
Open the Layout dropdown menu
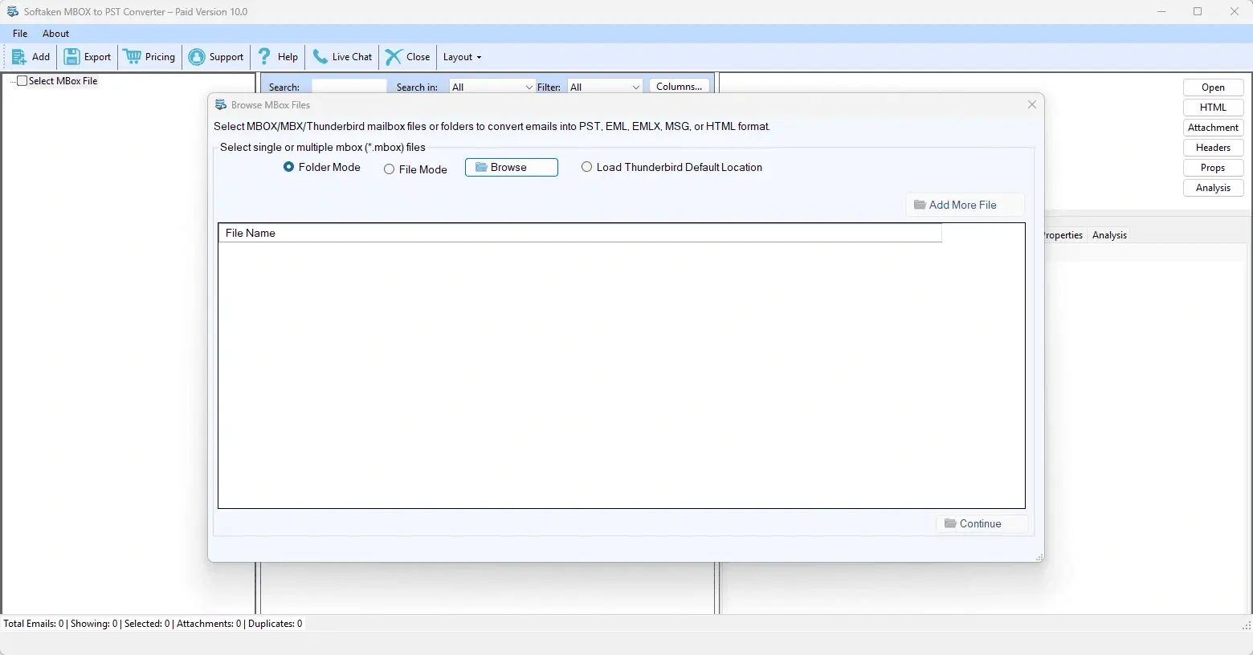click(x=462, y=57)
